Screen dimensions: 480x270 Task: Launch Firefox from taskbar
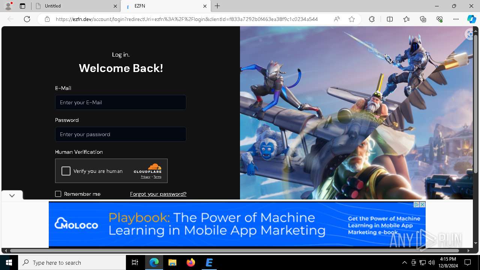tap(191, 262)
